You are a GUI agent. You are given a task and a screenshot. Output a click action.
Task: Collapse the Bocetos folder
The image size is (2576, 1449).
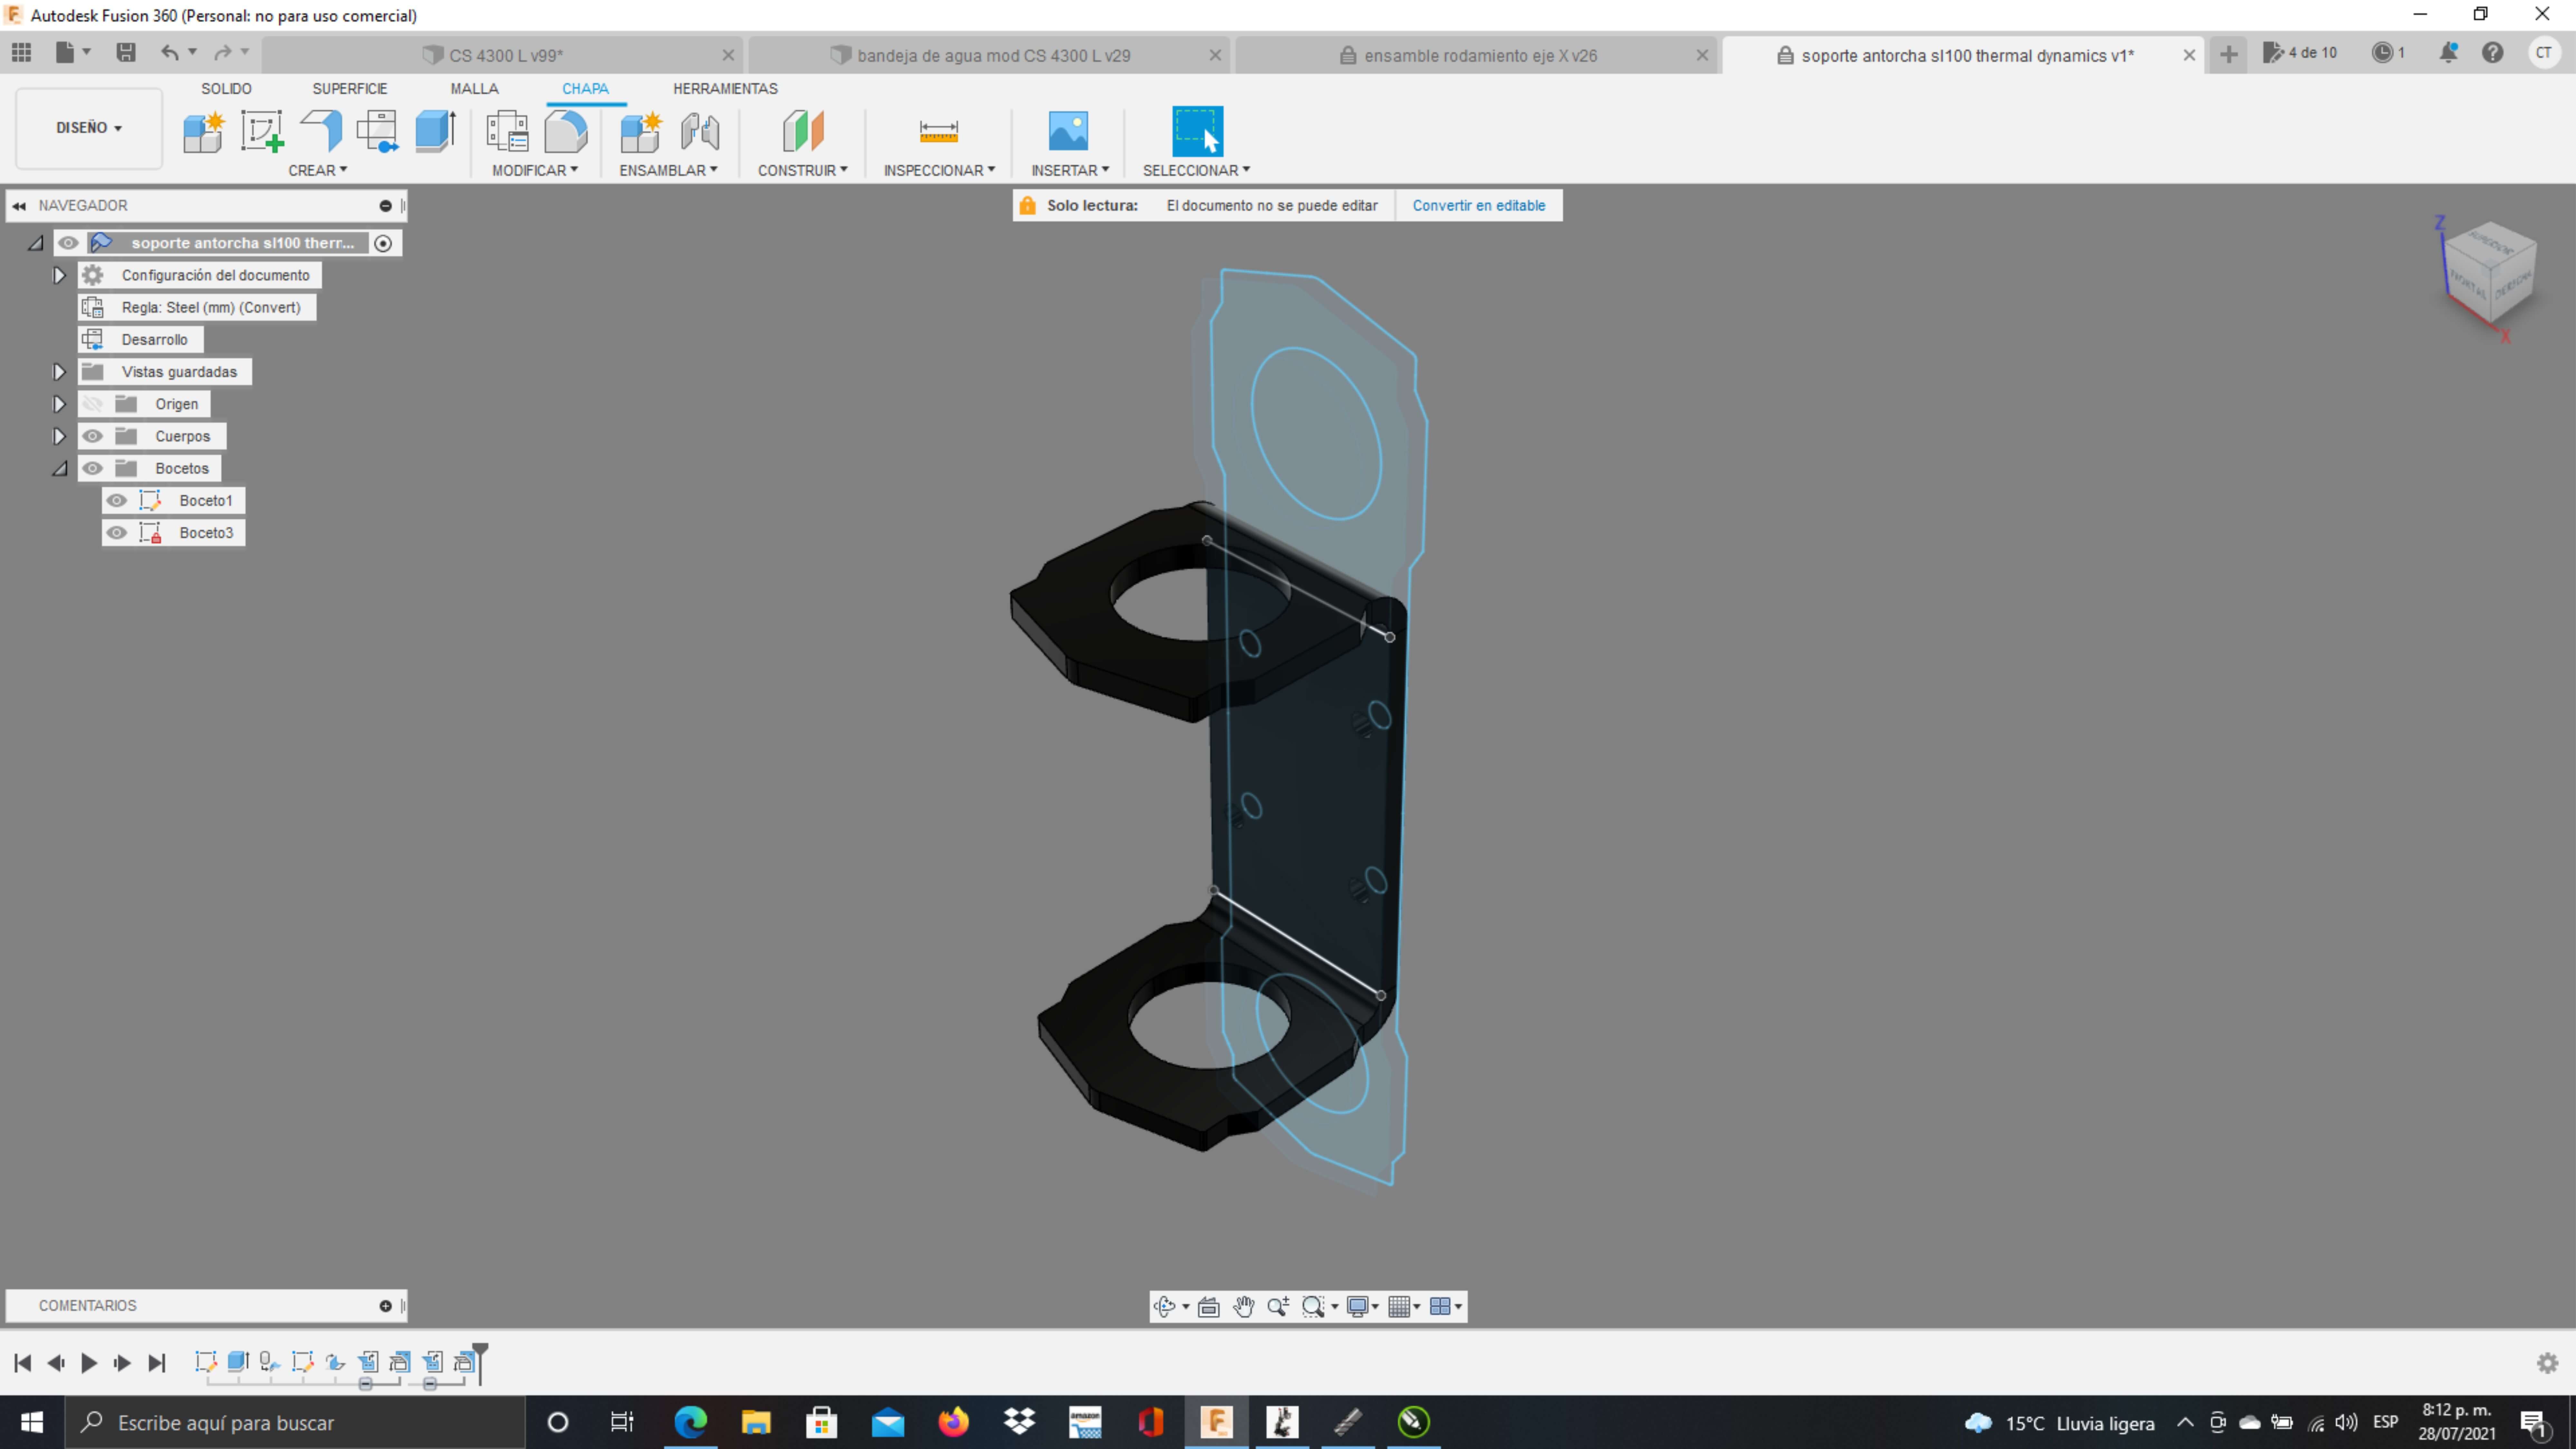pyautogui.click(x=60, y=468)
